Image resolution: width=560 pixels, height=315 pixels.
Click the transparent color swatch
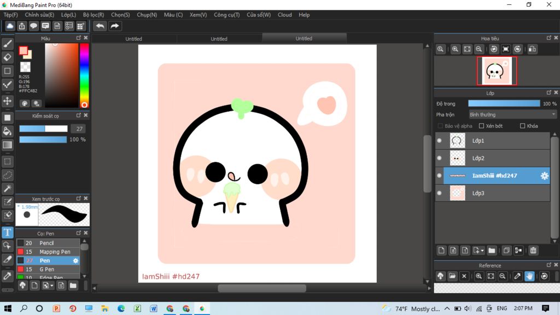point(25,67)
